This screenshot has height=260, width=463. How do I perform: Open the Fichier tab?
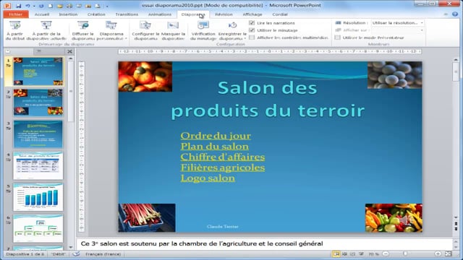(16, 14)
